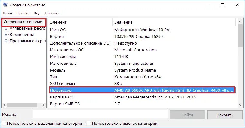
Task: Click the value System manufacturer
Action: coord(134,64)
